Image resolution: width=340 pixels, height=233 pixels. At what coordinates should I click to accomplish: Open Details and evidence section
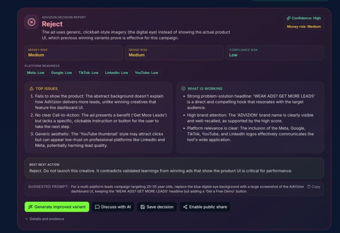click(x=45, y=219)
